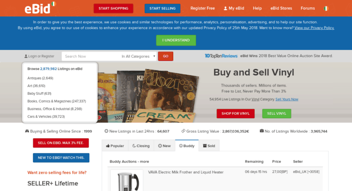
Task: Select the New listings tab
Action: tap(164, 145)
